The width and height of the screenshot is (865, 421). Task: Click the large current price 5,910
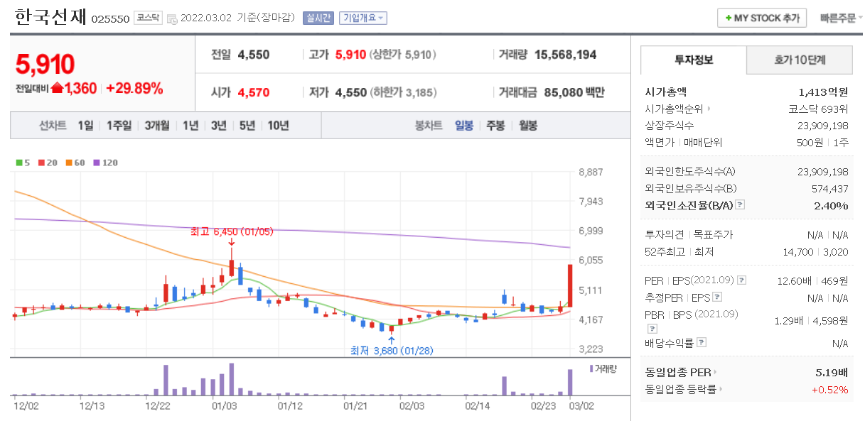tap(45, 64)
